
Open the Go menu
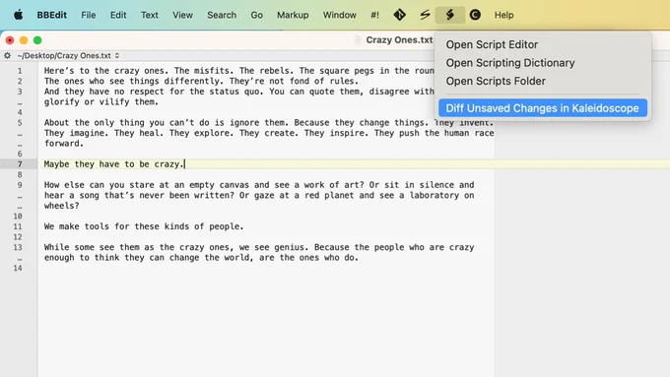click(256, 15)
